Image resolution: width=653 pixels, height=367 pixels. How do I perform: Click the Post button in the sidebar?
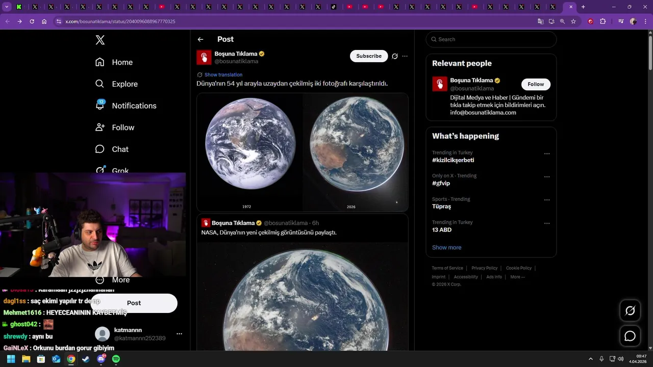coord(134,303)
